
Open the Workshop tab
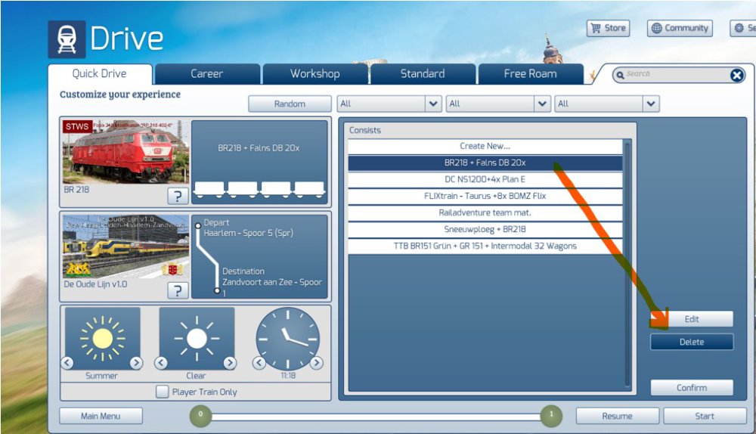click(x=314, y=74)
